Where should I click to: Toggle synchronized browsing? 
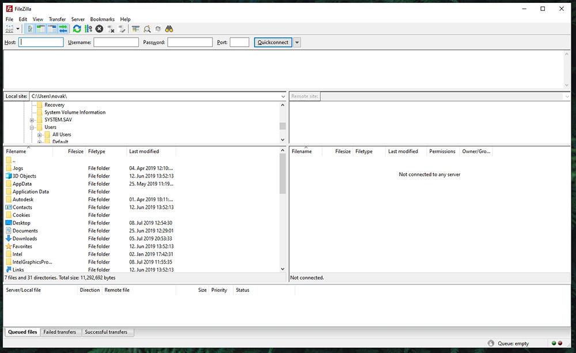tap(158, 29)
